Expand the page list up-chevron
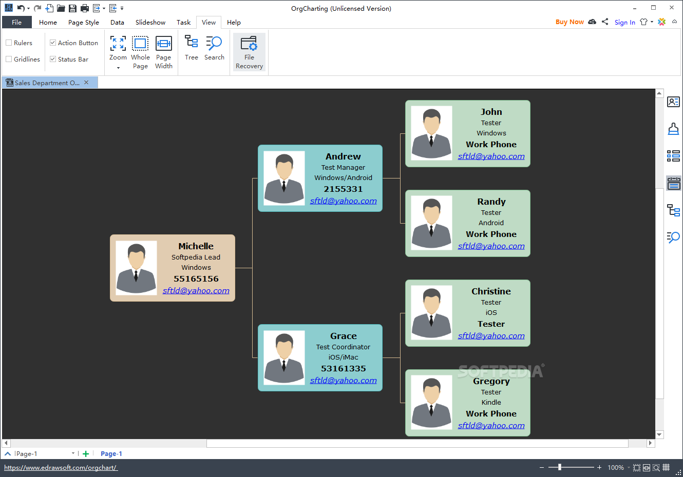Viewport: 683px width, 477px height. click(x=8, y=453)
